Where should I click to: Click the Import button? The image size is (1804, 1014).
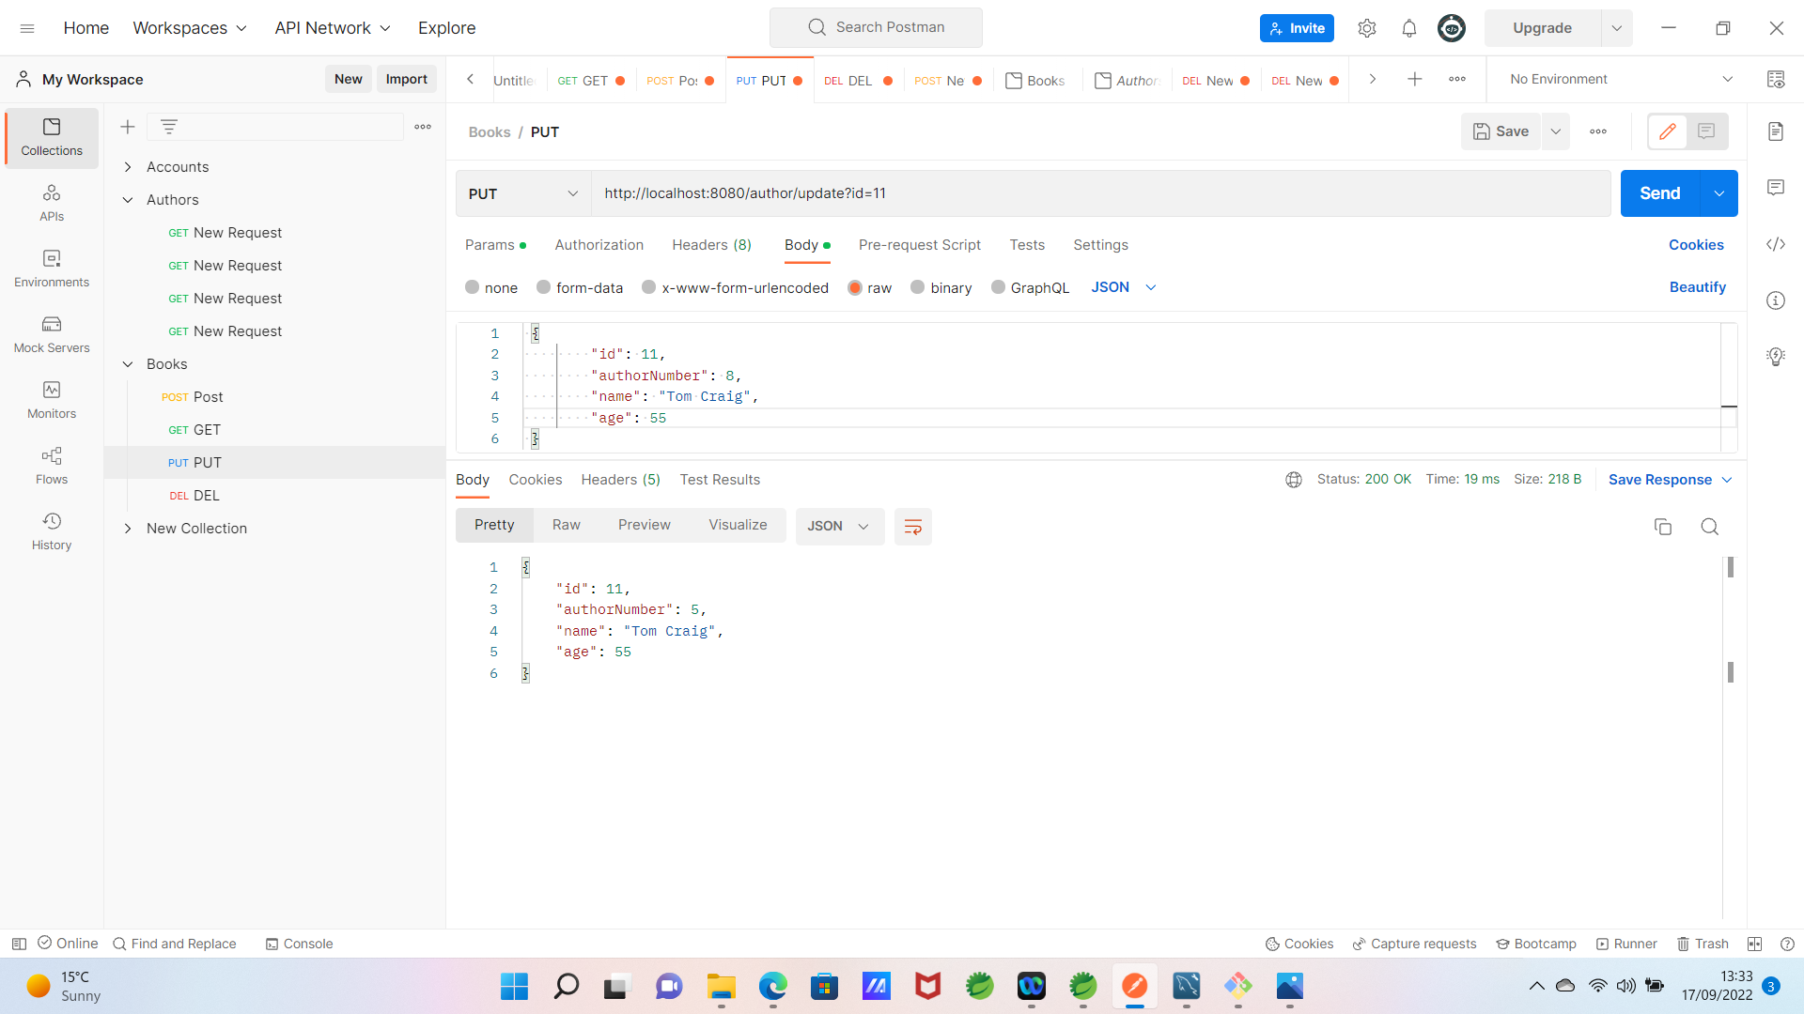point(407,80)
